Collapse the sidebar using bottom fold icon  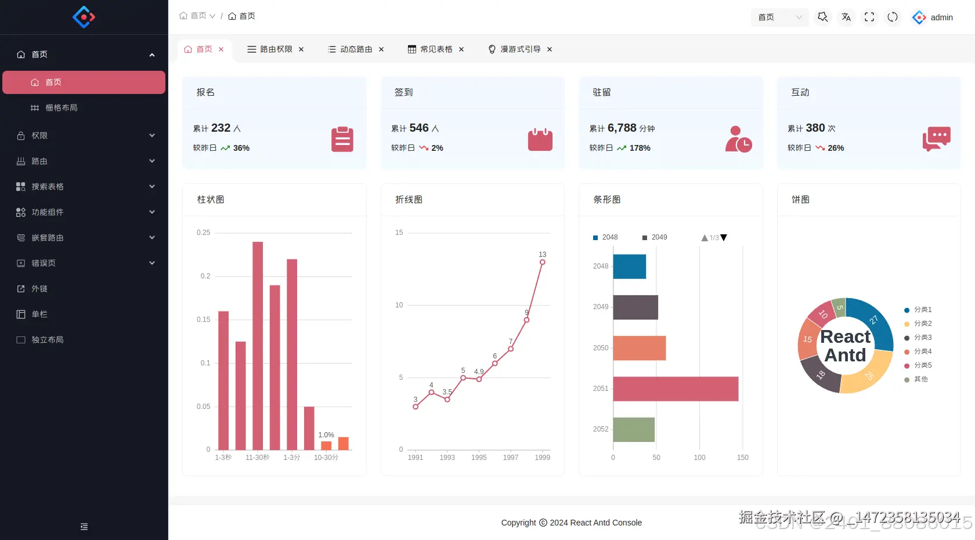coord(84,527)
